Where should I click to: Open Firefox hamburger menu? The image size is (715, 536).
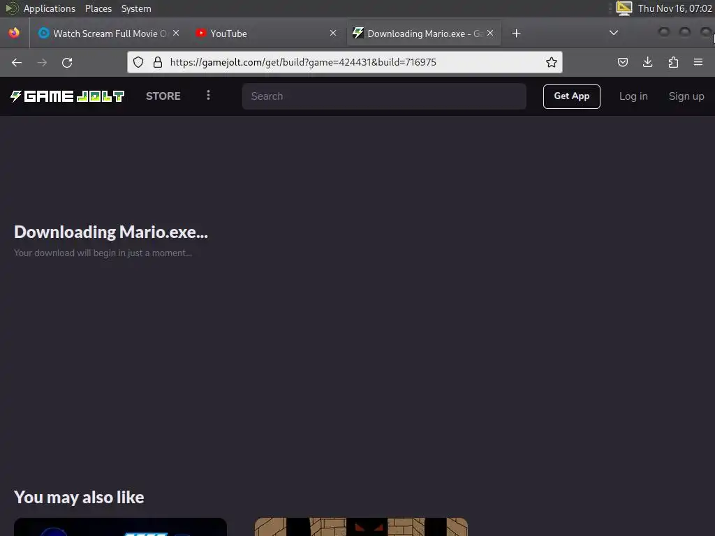click(698, 62)
